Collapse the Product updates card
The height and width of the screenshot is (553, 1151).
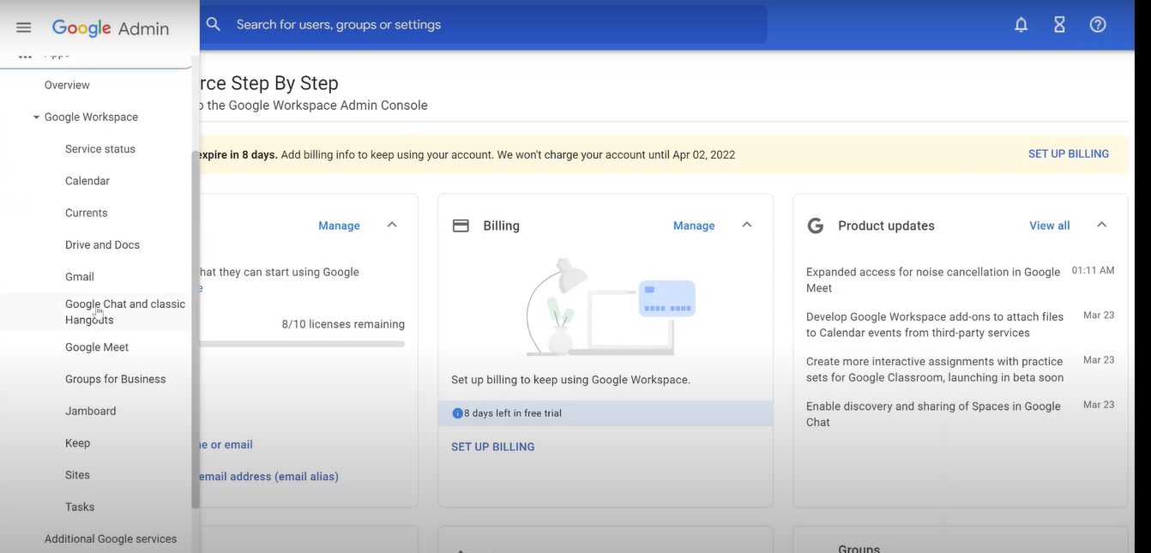(1101, 225)
